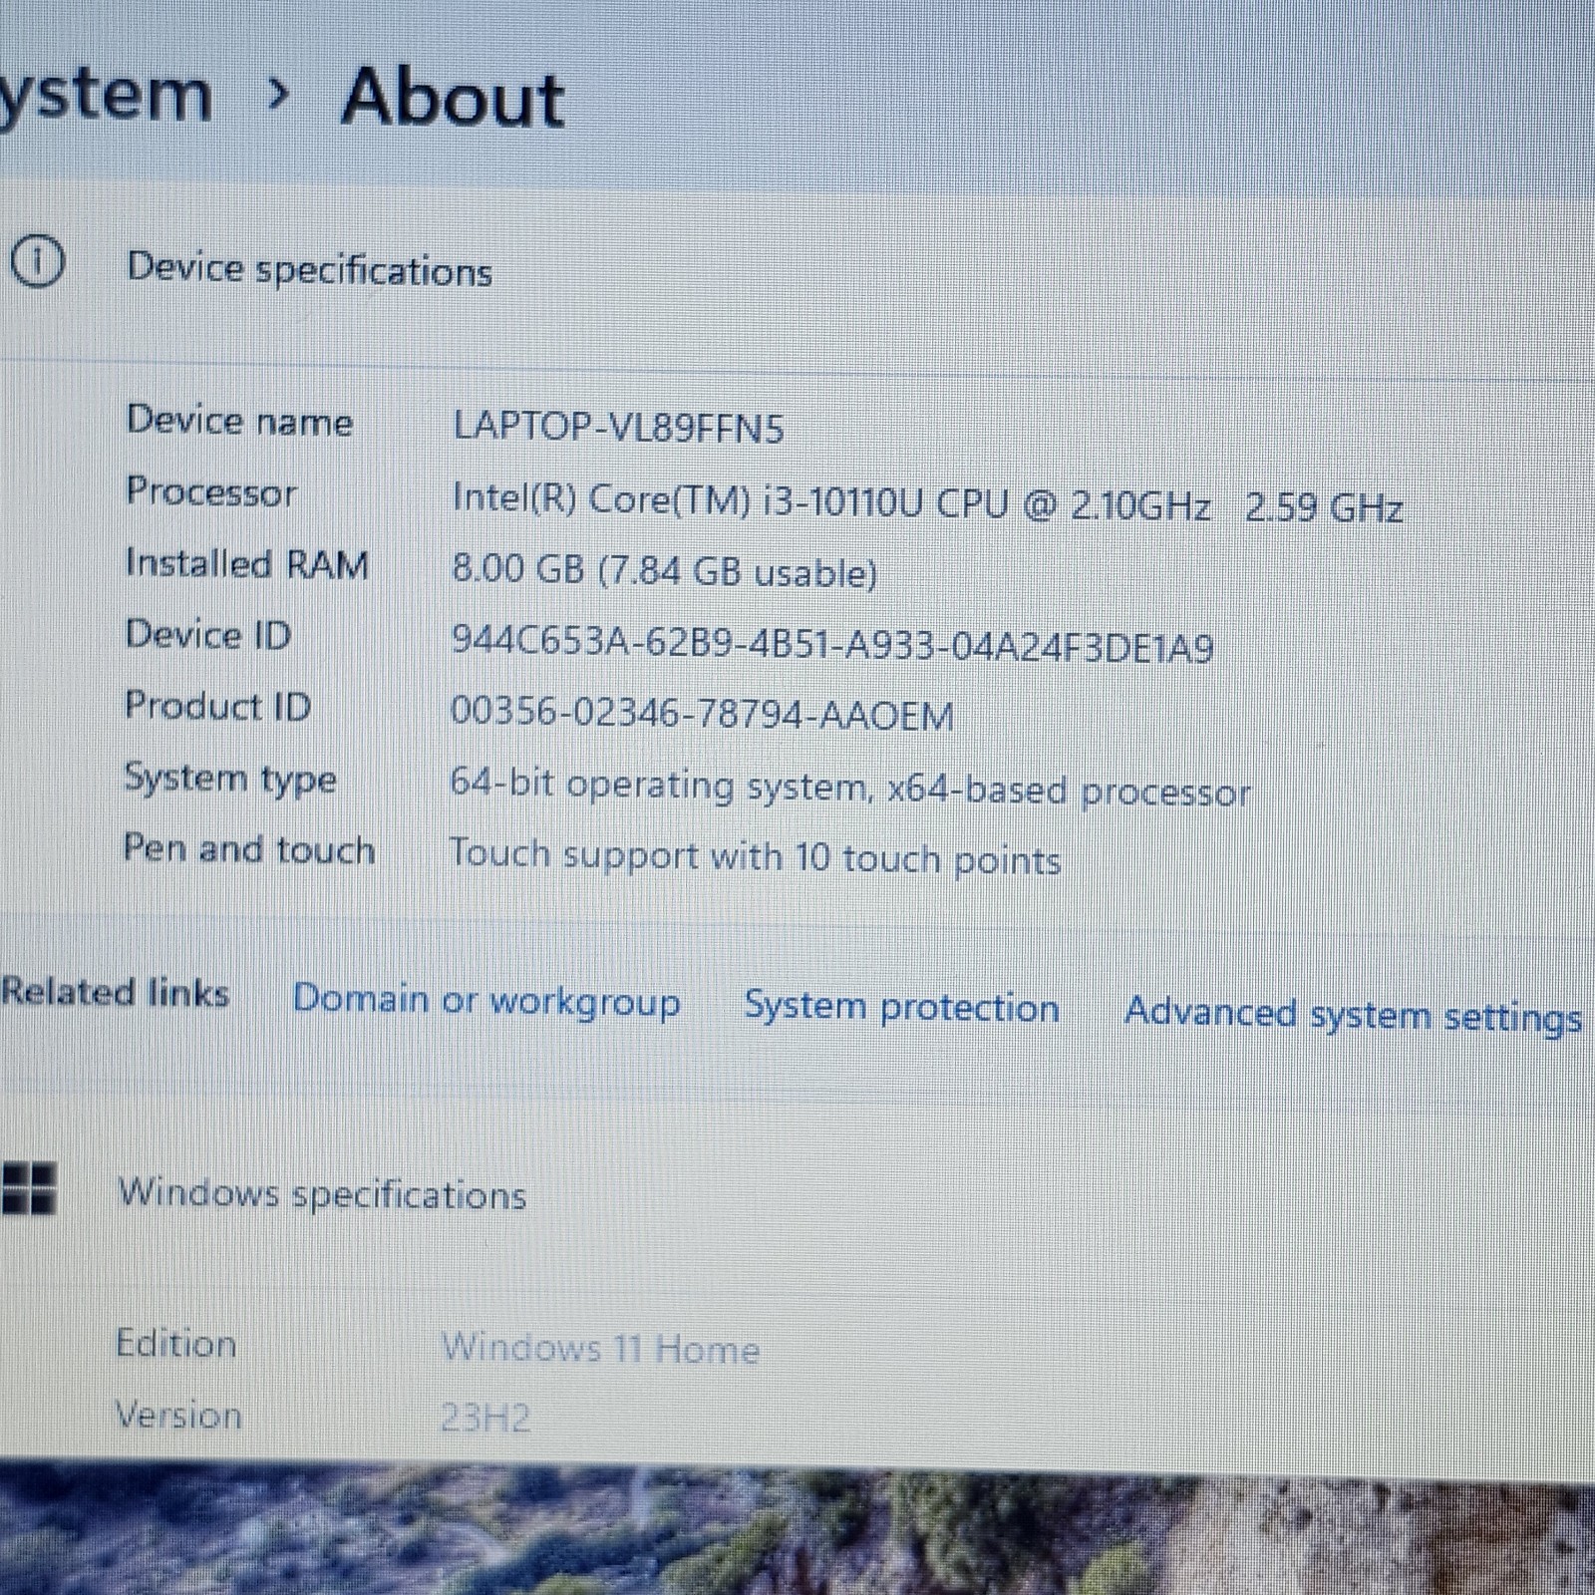Viewport: 1595px width, 1595px height.
Task: Select the Product ID 00356-02346-78794-AAOEM
Action: 702,715
